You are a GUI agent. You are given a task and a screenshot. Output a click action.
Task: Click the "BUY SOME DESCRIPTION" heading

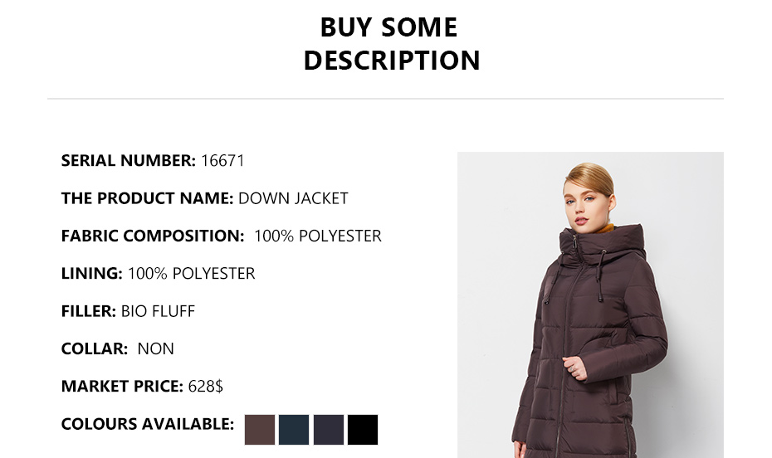click(391, 44)
